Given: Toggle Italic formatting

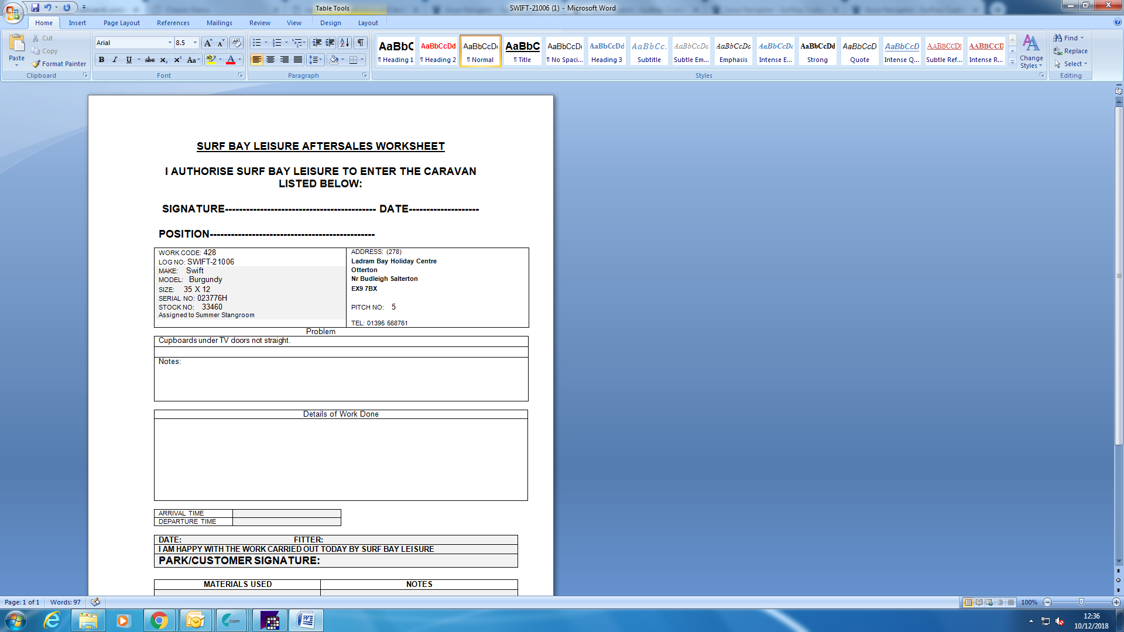Looking at the screenshot, I should point(115,60).
